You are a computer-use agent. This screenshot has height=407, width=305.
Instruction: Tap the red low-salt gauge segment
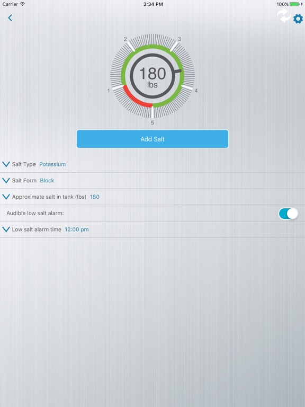(x=136, y=98)
